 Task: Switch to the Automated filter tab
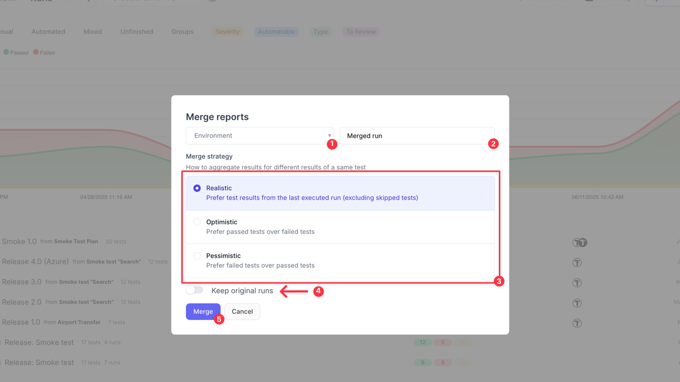tap(48, 31)
